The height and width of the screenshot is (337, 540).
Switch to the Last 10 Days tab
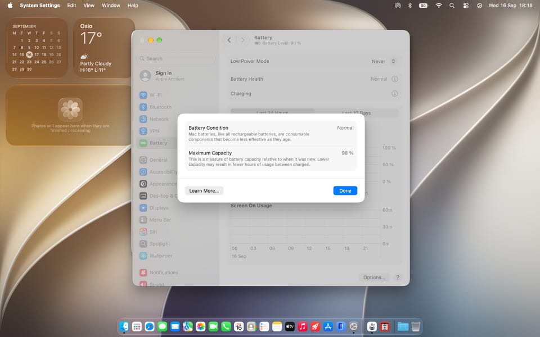(x=356, y=113)
